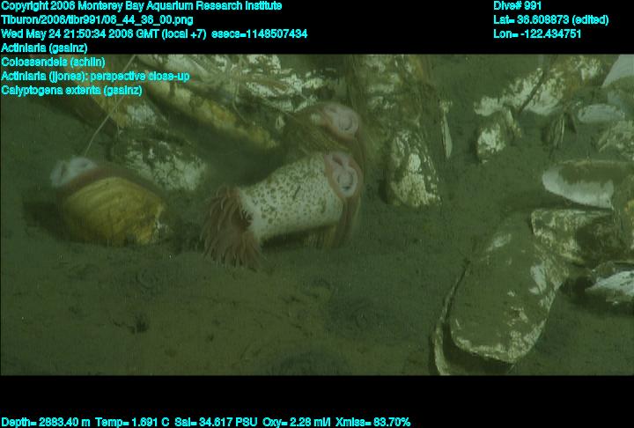Click the yellow ribbed clam shell
Image resolution: width=634 pixels, height=428 pixels.
point(114,210)
